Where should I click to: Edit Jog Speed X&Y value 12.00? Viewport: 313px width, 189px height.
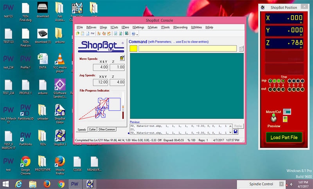tap(101, 82)
